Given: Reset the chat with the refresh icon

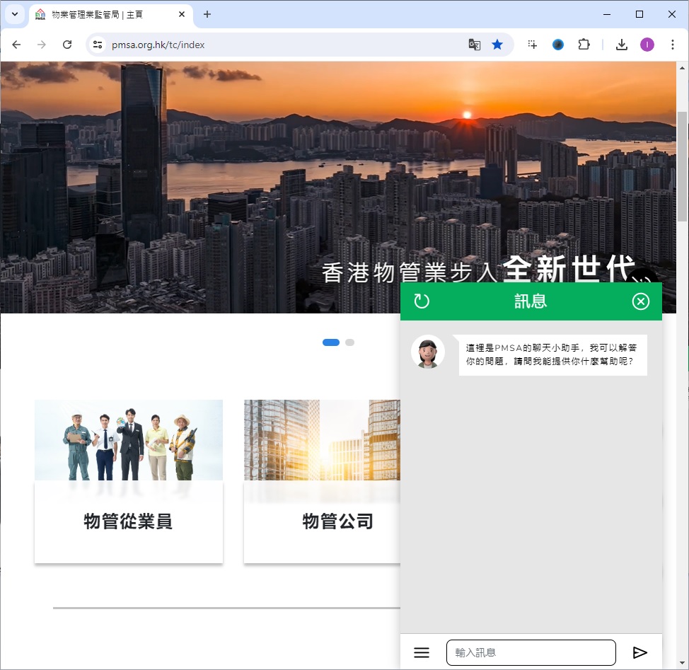Looking at the screenshot, I should [422, 301].
